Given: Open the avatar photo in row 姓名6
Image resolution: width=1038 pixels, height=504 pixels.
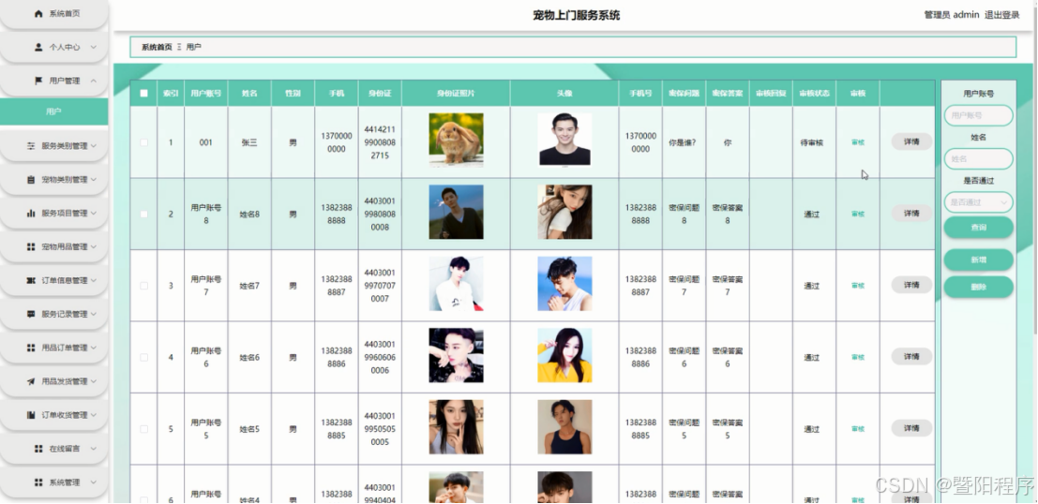Looking at the screenshot, I should [564, 355].
